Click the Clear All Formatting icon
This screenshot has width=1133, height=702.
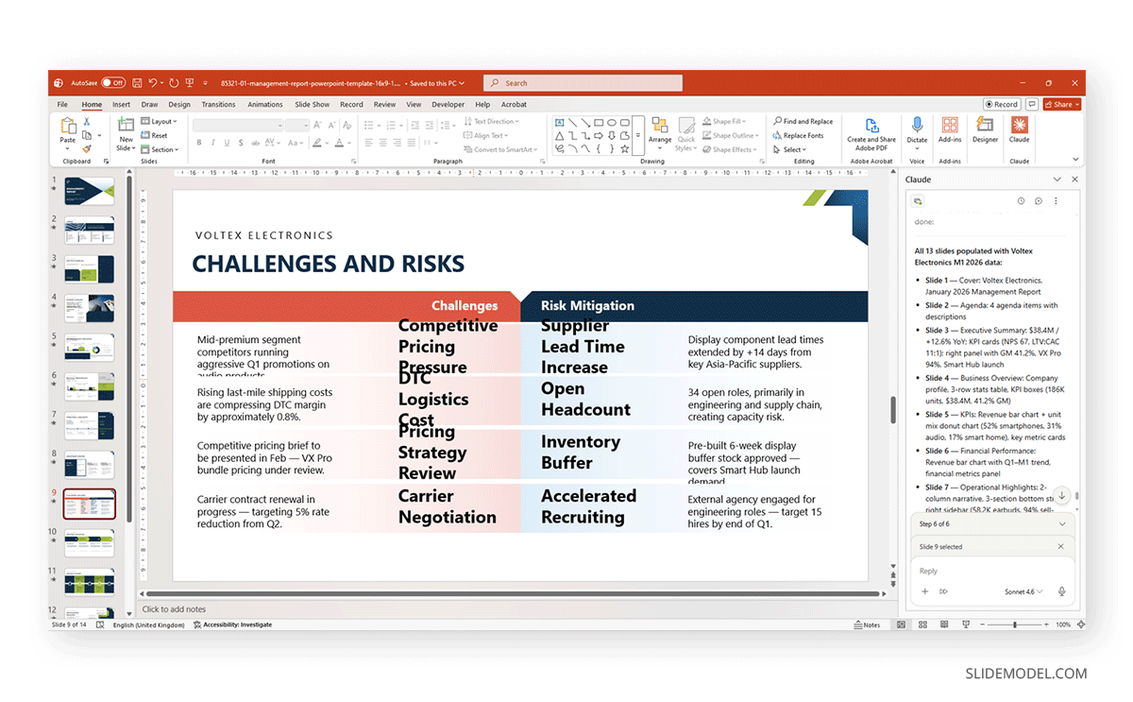[x=347, y=125]
